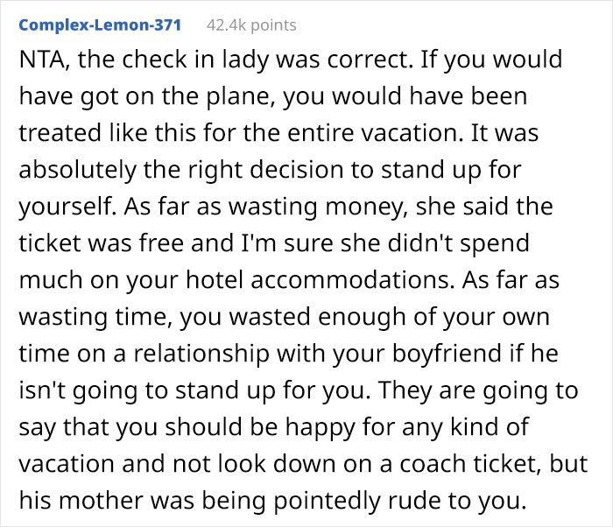Viewport: 613px width, 527px height.
Task: Click the line starting 'ticket was free'
Action: point(274,243)
